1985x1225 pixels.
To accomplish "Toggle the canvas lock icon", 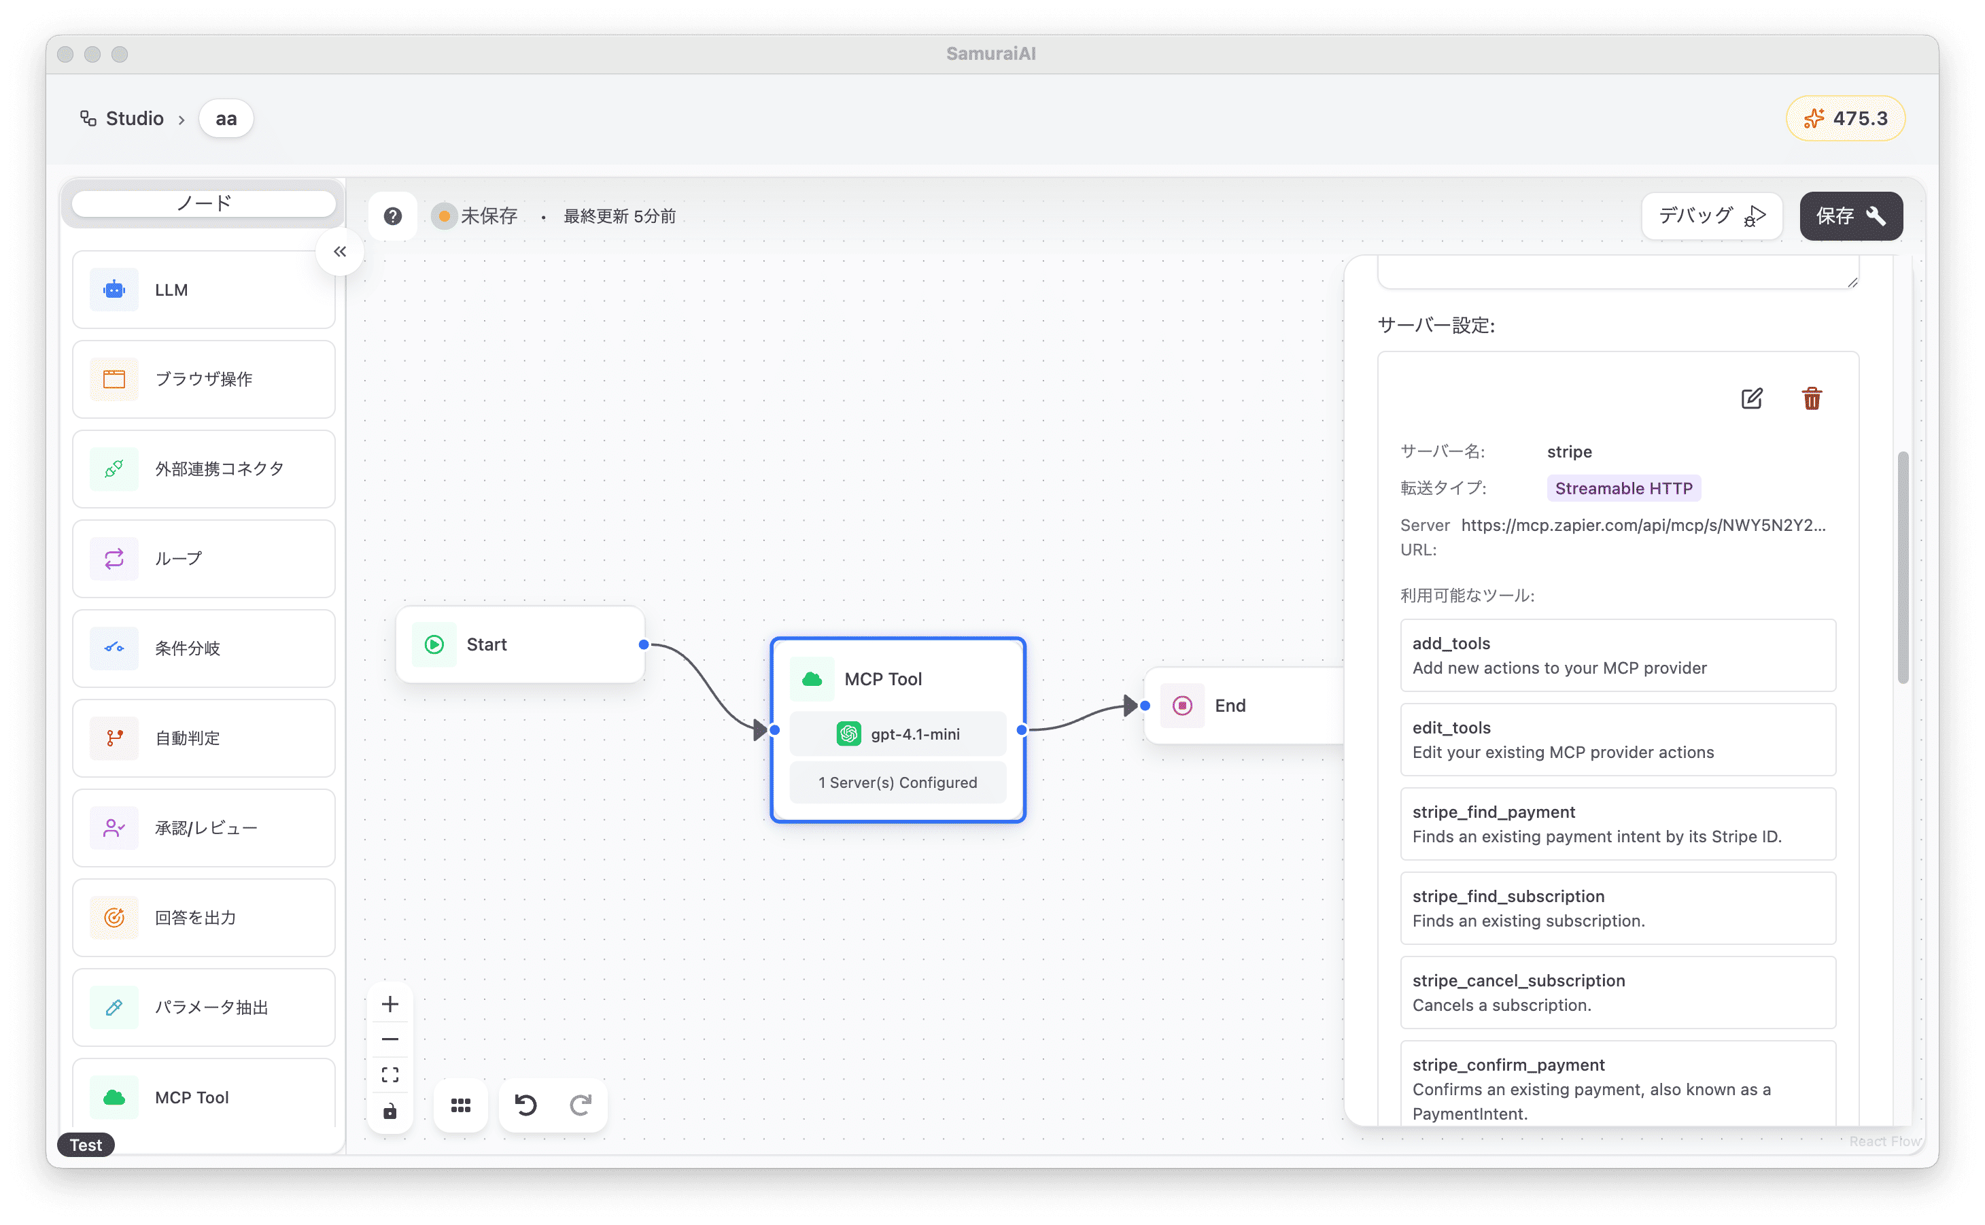I will pyautogui.click(x=390, y=1111).
